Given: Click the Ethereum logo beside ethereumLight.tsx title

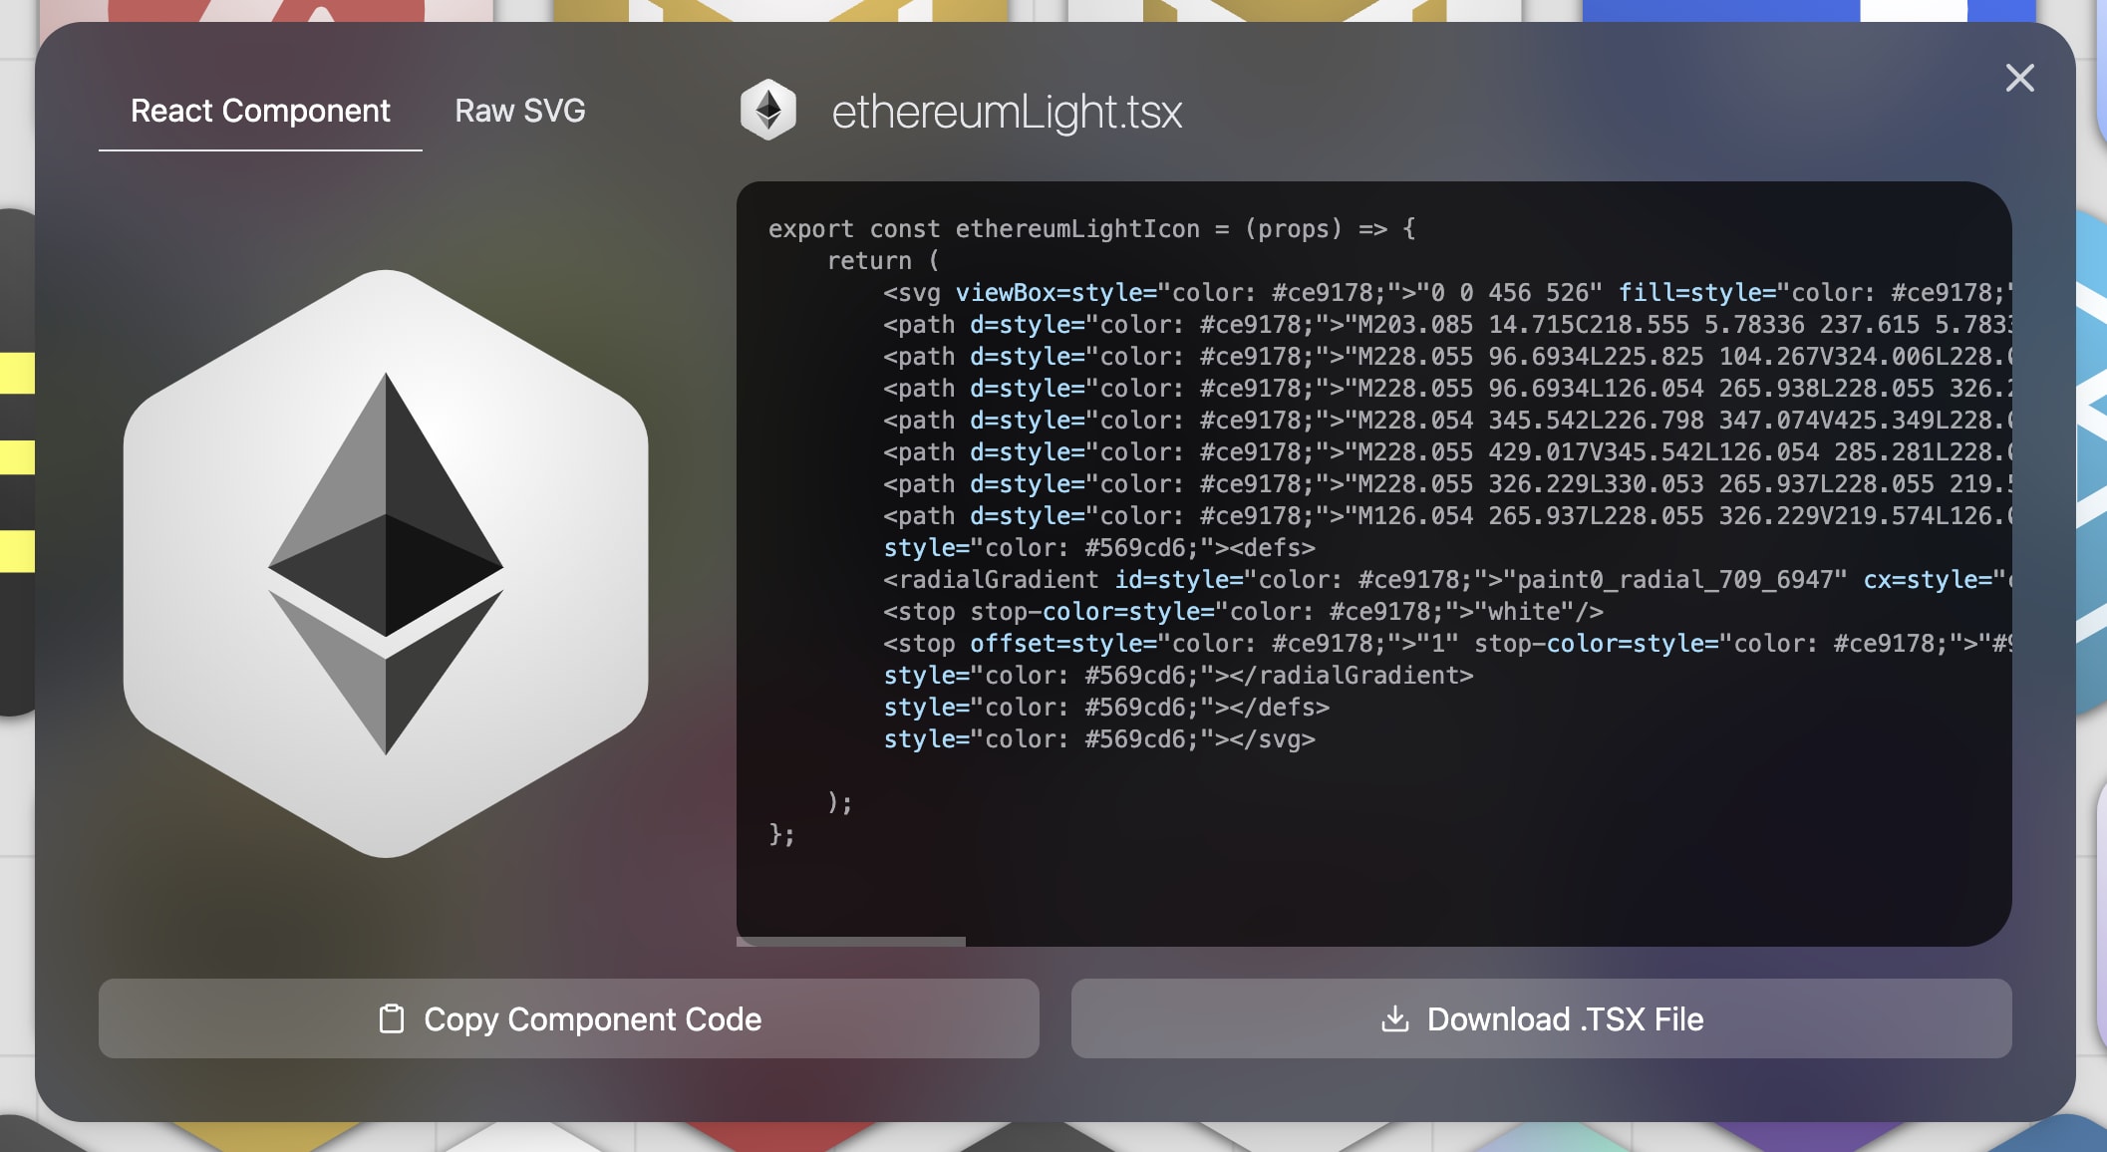Looking at the screenshot, I should [x=769, y=110].
